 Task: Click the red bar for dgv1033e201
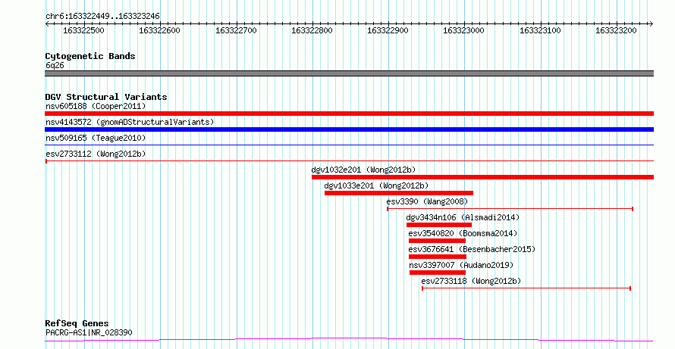[399, 193]
